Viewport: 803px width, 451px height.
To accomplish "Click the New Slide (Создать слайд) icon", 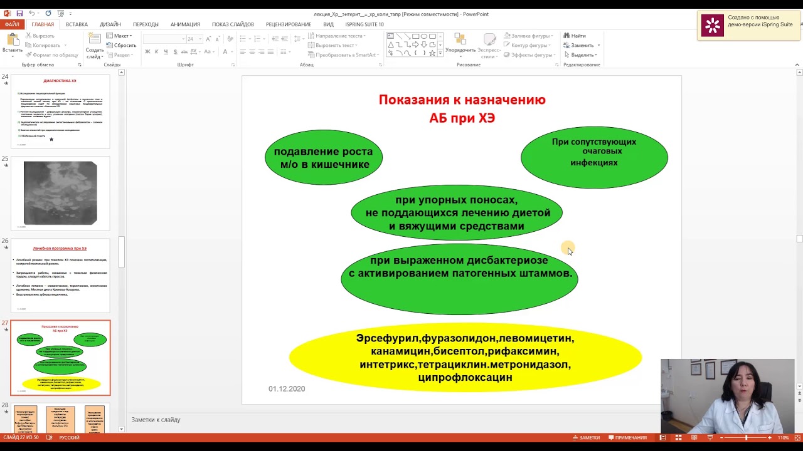I will coord(95,39).
